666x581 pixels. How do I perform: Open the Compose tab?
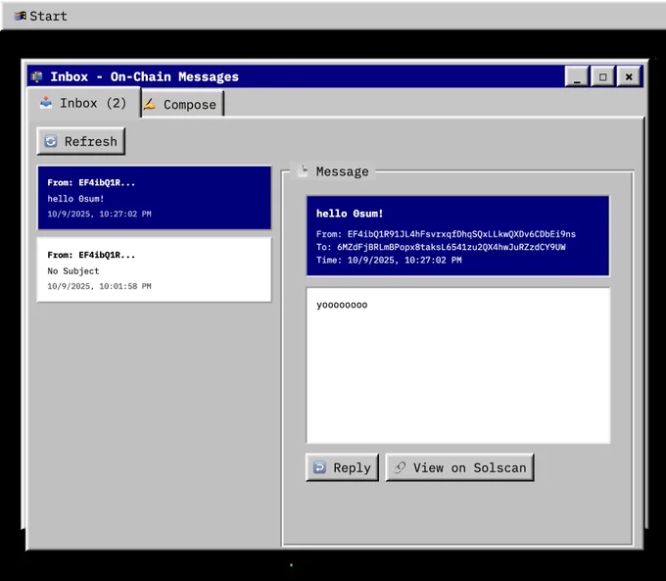pos(182,104)
